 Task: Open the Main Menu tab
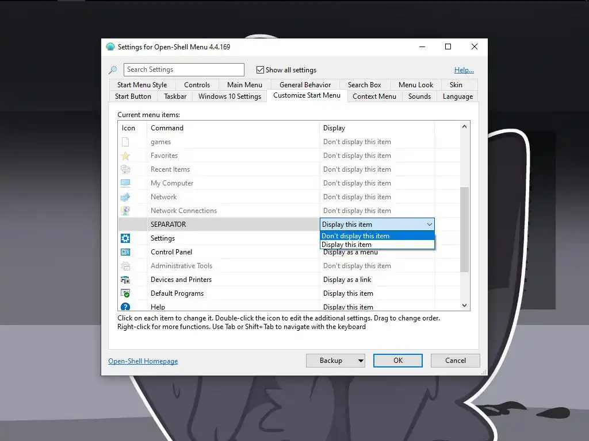[x=244, y=85]
